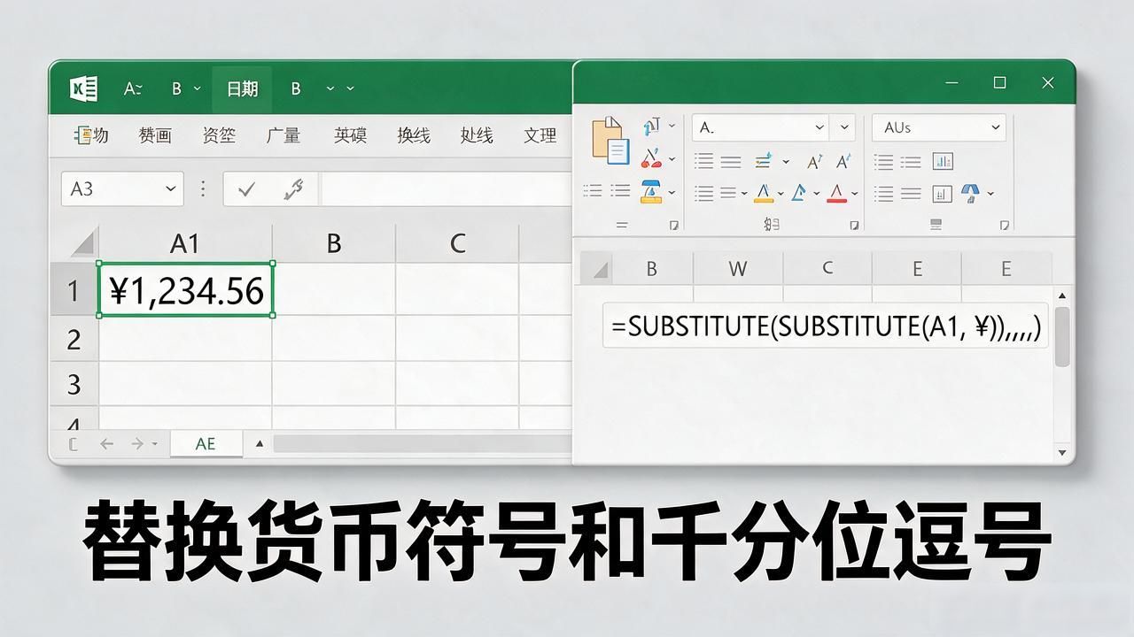Select column W header in right window
The width and height of the screenshot is (1134, 637).
click(x=737, y=269)
